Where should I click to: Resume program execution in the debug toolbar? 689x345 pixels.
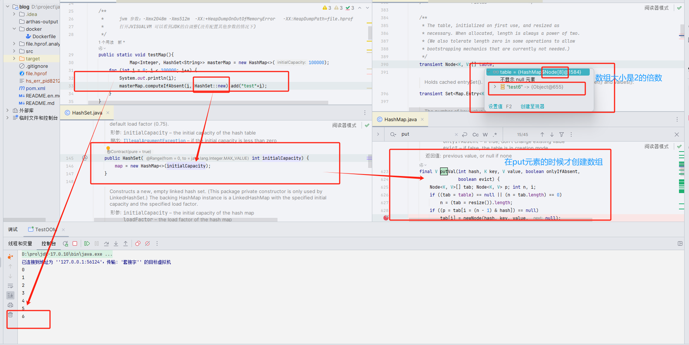(x=87, y=243)
